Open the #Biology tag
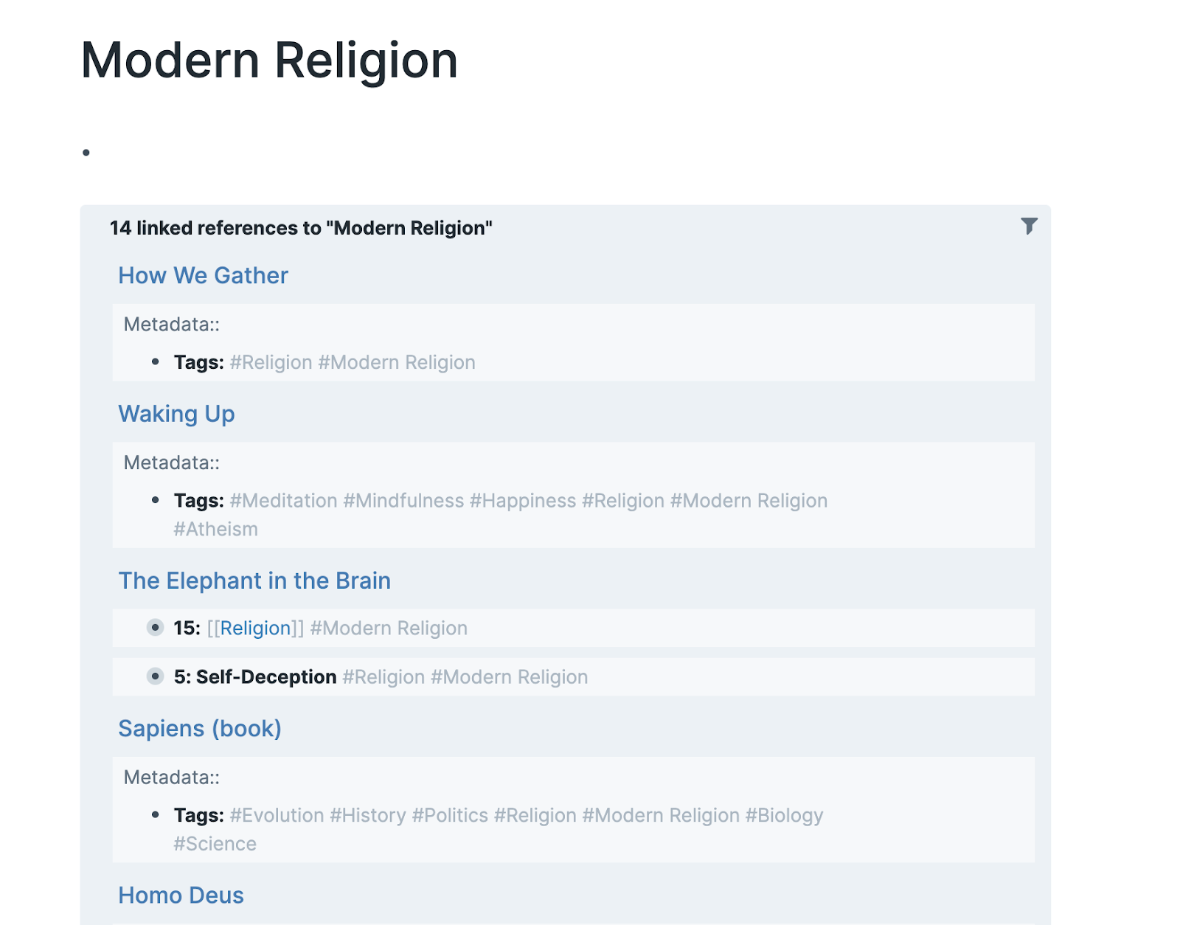The height and width of the screenshot is (925, 1180). (784, 815)
